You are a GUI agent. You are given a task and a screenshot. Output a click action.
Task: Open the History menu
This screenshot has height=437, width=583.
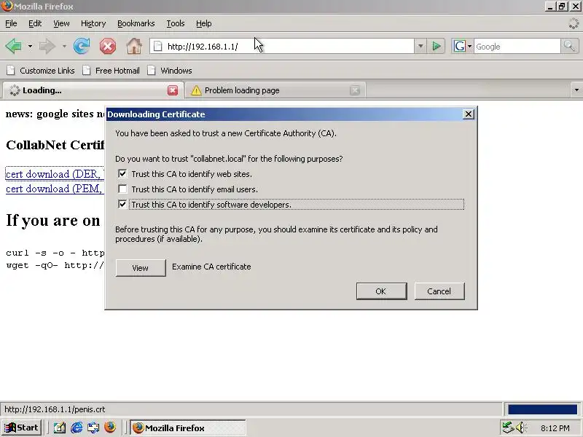pyautogui.click(x=93, y=23)
